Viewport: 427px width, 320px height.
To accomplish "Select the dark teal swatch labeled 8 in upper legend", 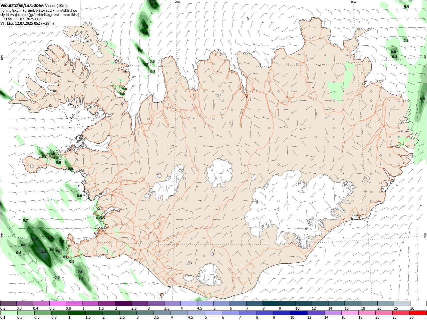I will tap(271, 303).
